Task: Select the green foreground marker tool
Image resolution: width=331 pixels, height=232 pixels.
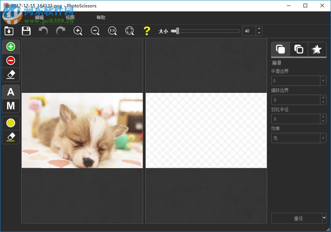Action: 11,46
